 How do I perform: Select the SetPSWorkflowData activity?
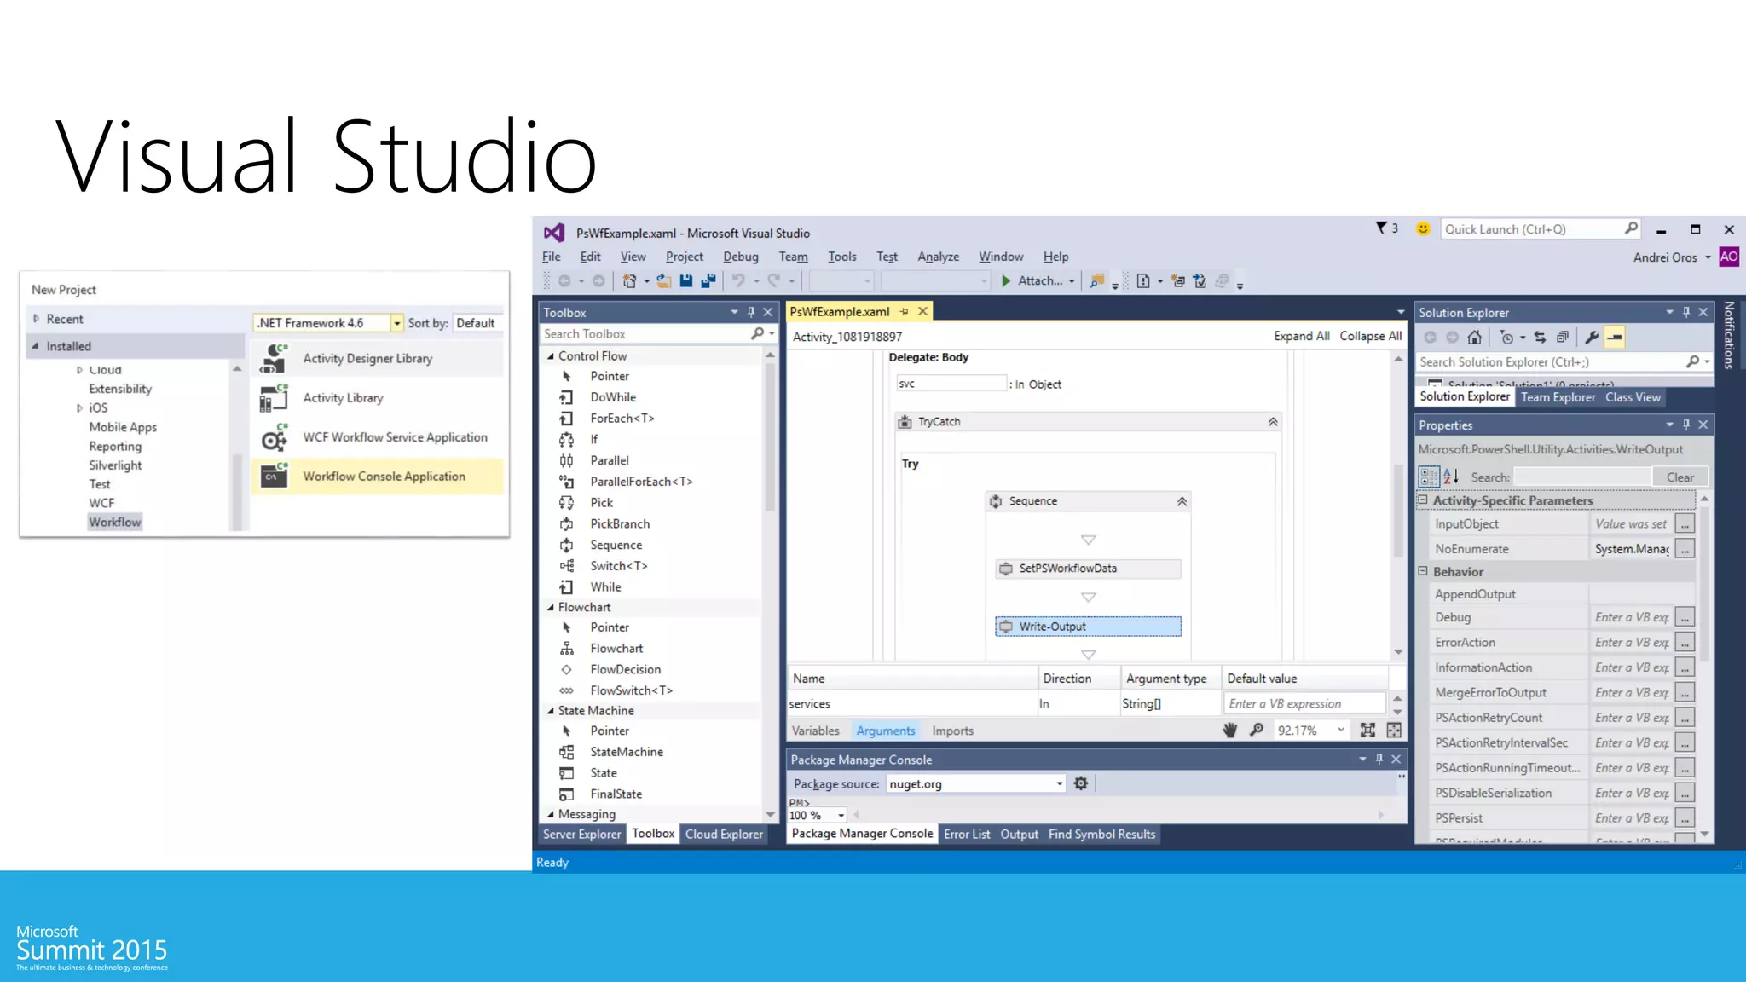[1088, 569]
